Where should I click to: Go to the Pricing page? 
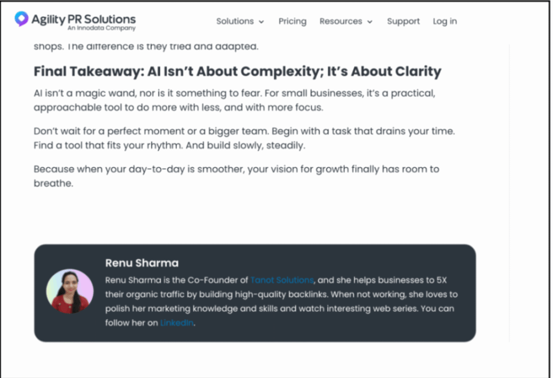tap(292, 21)
